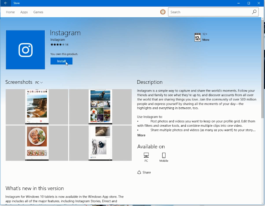Install the Instagram app

pos(61,61)
